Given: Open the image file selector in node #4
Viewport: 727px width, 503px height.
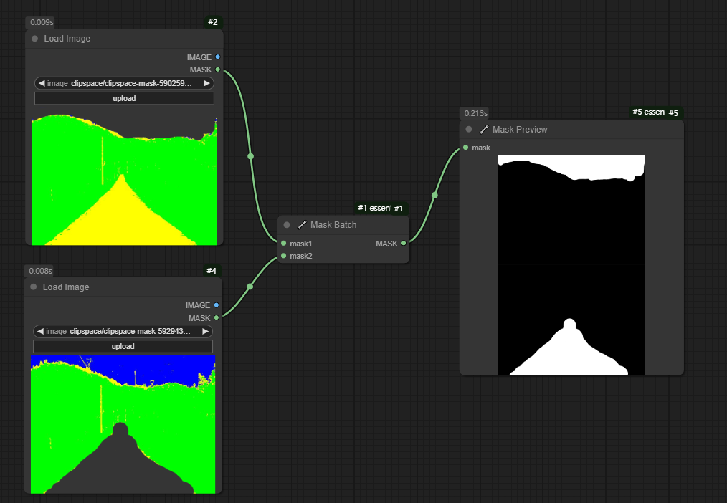Looking at the screenshot, I should 123,331.
